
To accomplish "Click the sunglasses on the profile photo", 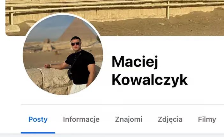I will tap(75, 44).
